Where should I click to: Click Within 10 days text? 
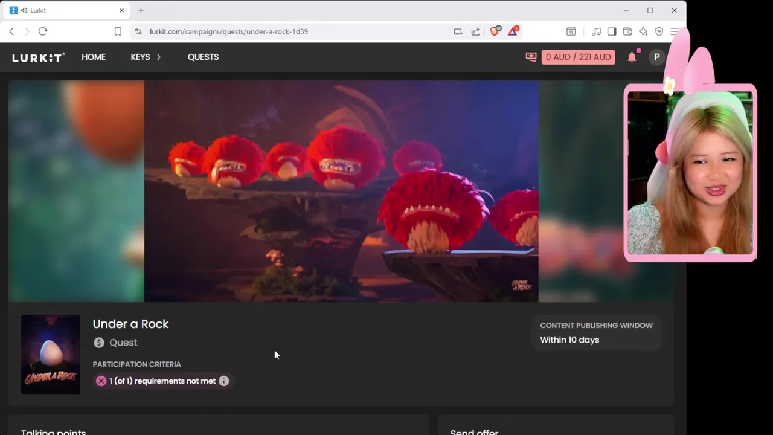[569, 340]
